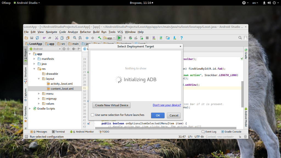Click the Undo arrow icon
This screenshot has width=281, height=158.
[44, 38]
